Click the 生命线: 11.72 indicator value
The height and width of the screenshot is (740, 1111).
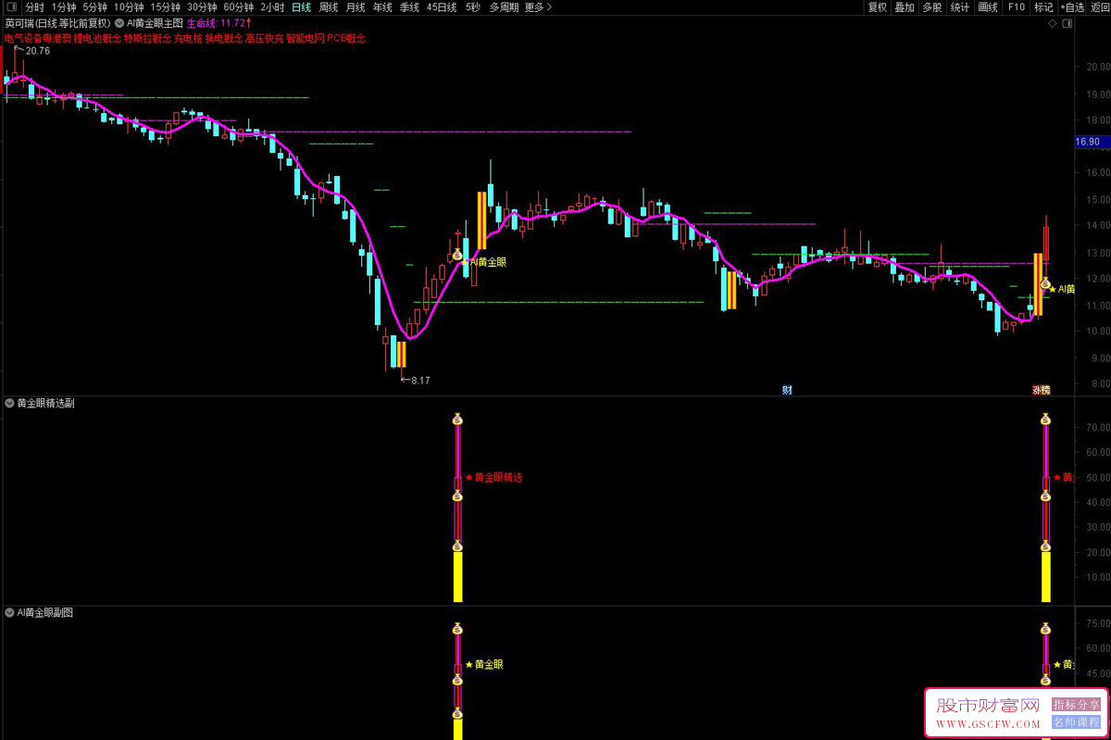pos(218,22)
